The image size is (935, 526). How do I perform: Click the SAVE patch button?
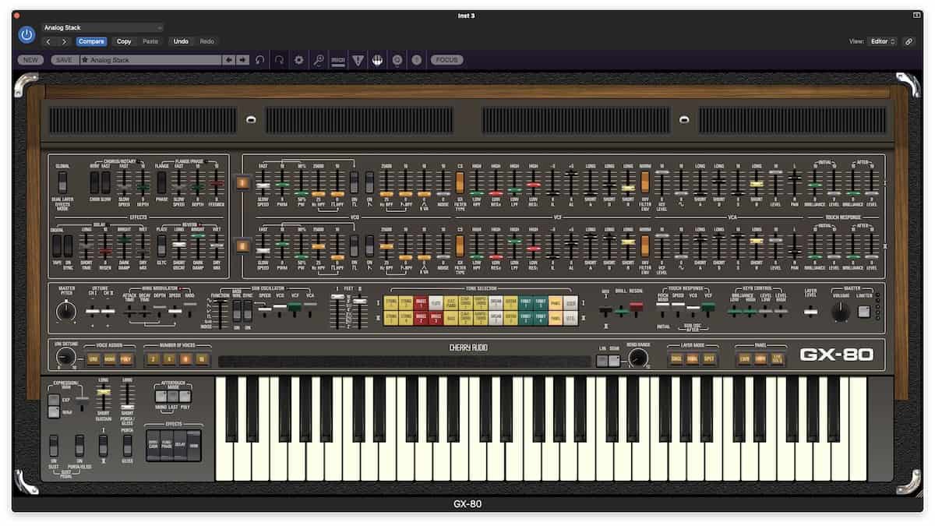tap(64, 60)
